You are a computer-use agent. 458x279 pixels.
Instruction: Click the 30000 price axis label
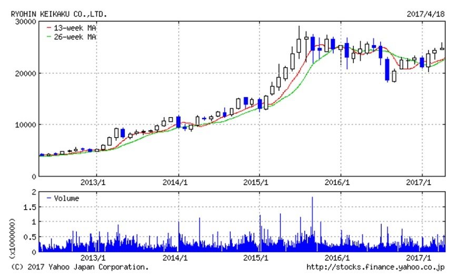[25, 22]
